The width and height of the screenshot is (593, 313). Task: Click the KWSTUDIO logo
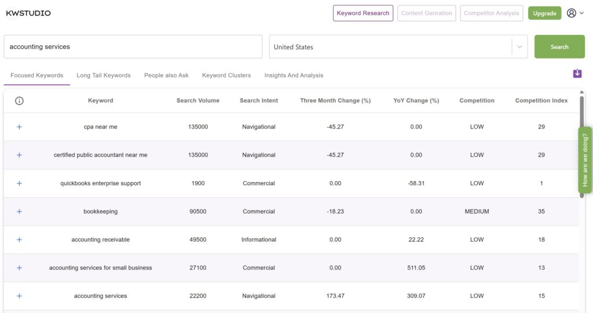28,13
